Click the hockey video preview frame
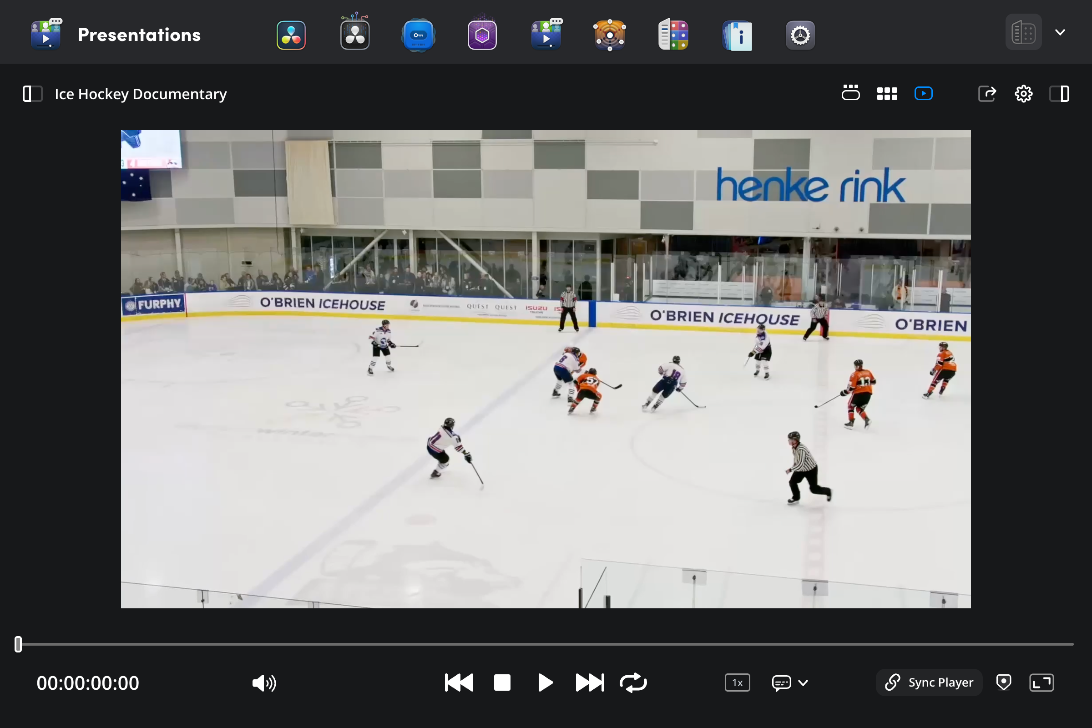 (x=546, y=369)
